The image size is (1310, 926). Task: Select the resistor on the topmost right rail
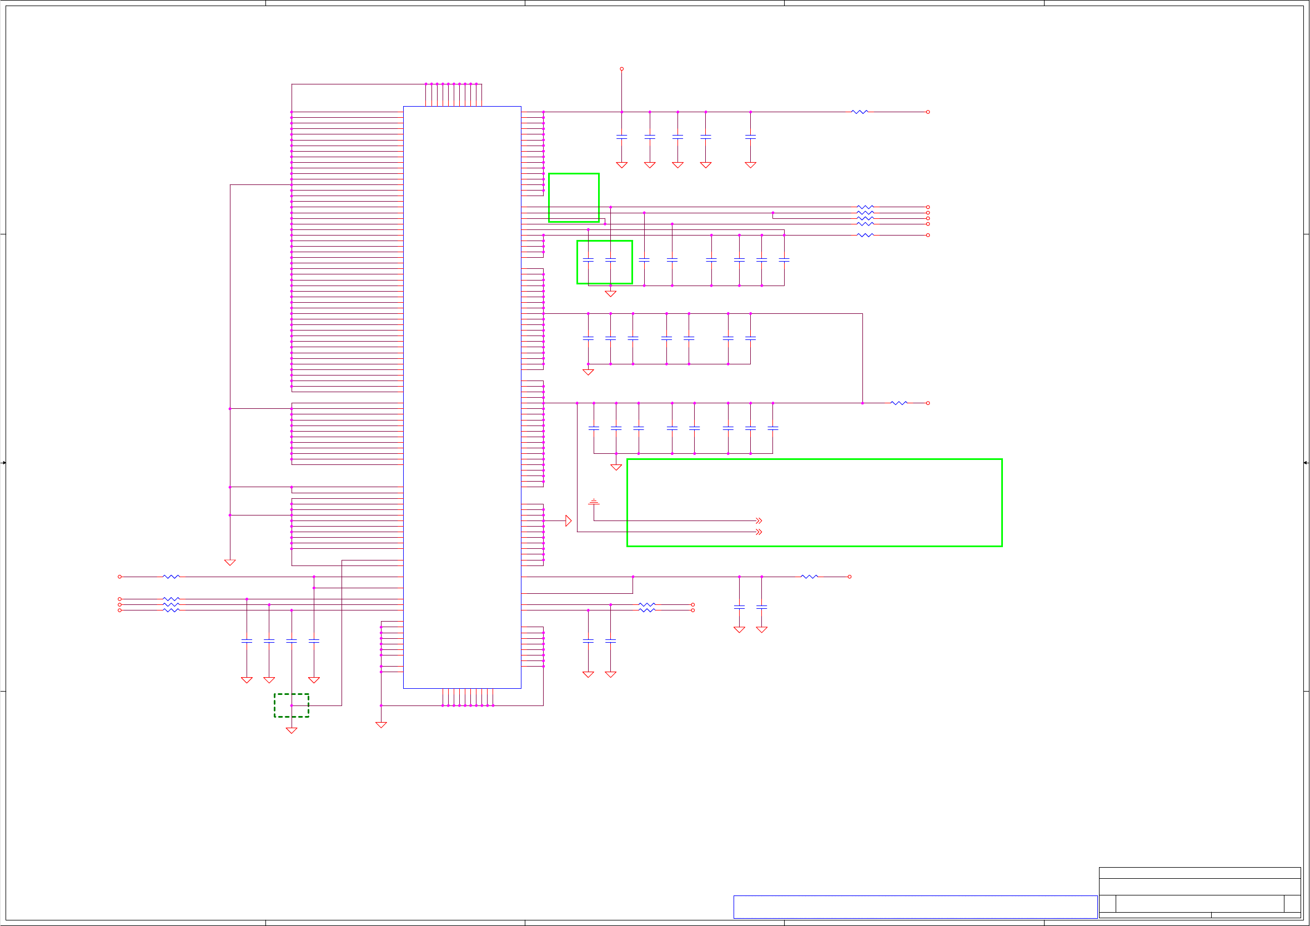(859, 112)
